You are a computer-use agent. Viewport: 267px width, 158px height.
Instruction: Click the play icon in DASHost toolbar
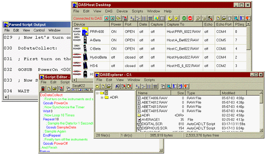click(x=112, y=18)
